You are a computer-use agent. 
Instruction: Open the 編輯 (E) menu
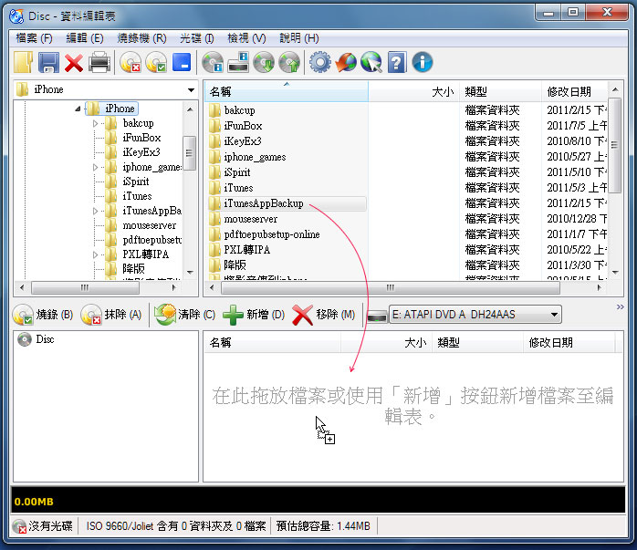click(x=85, y=38)
